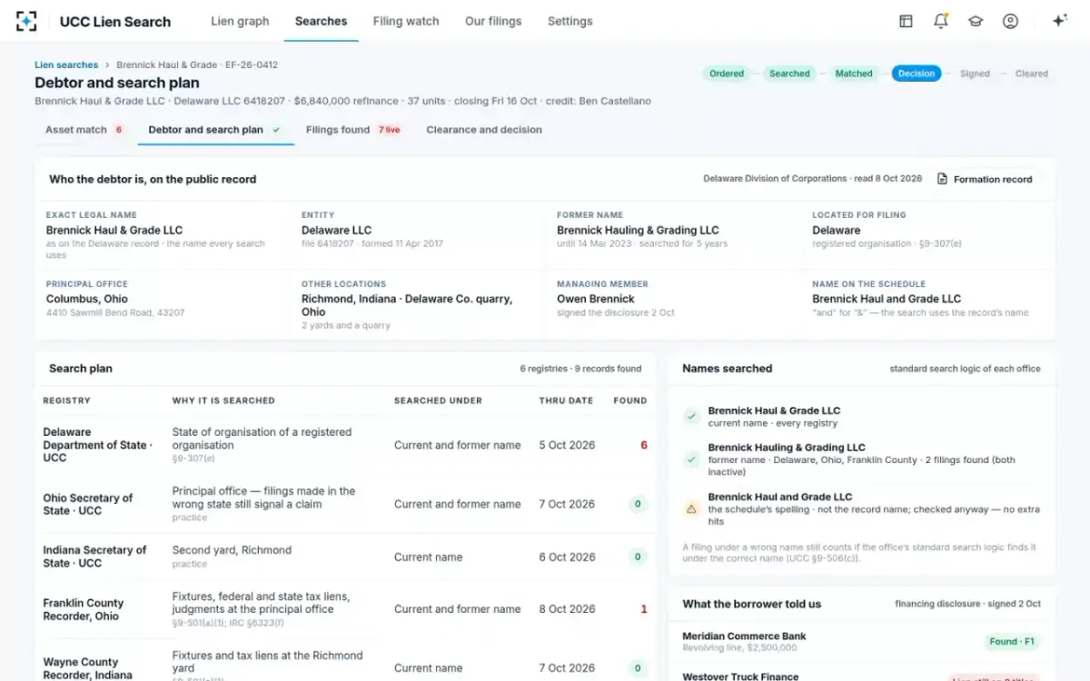Image resolution: width=1090 pixels, height=681 pixels.
Task: Click the Columbus, Ohio principal office
Action: 87,299
